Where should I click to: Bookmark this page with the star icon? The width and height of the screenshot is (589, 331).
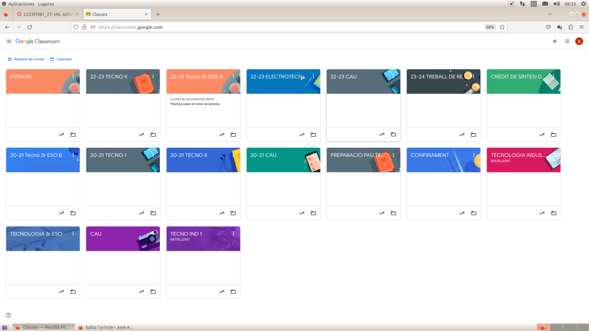pyautogui.click(x=502, y=27)
